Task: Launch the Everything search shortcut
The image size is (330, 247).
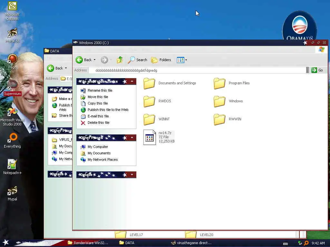Action: coord(12,141)
